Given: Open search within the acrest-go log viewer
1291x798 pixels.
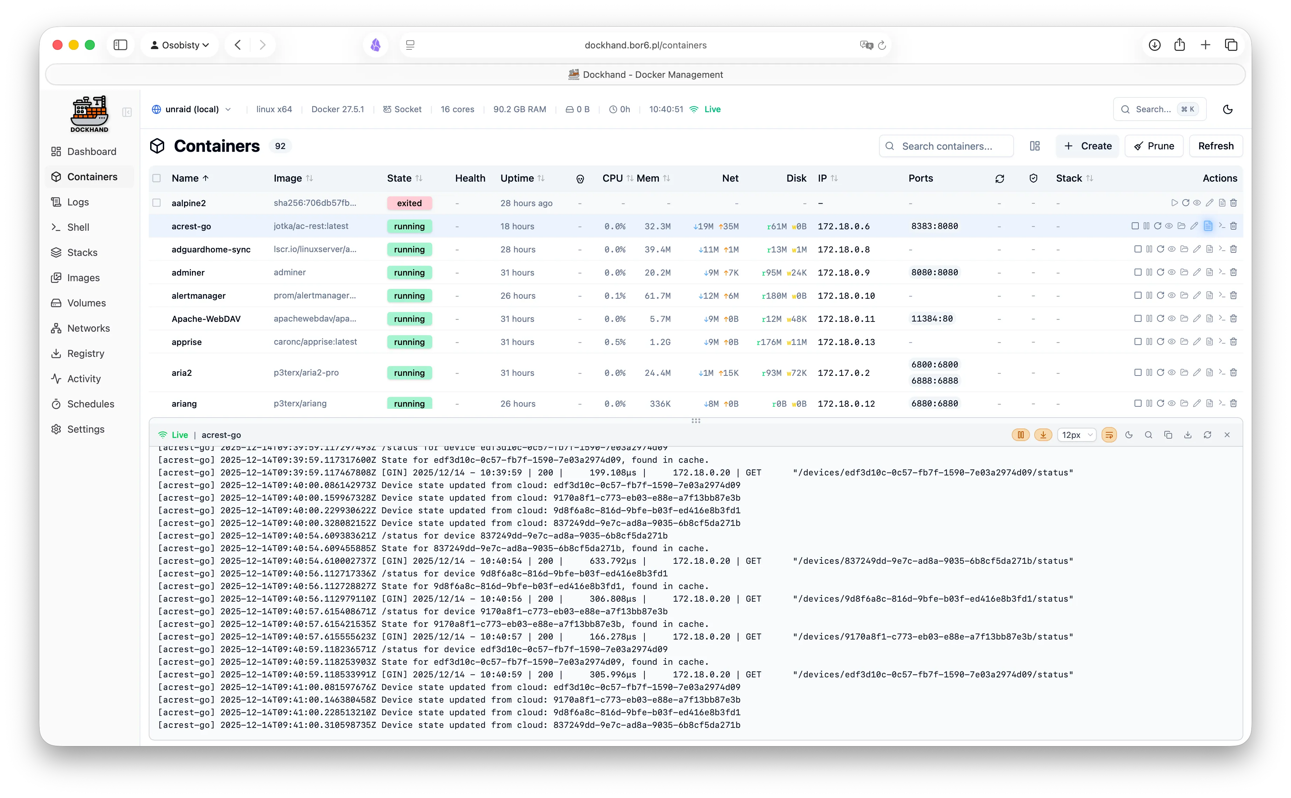Looking at the screenshot, I should [1149, 434].
